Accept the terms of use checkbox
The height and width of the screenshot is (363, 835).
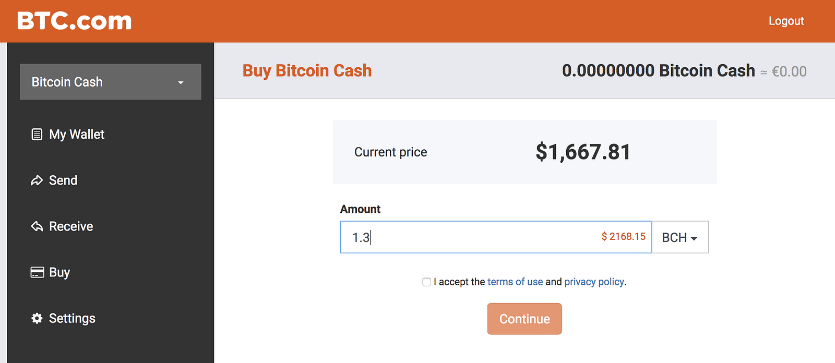(426, 282)
